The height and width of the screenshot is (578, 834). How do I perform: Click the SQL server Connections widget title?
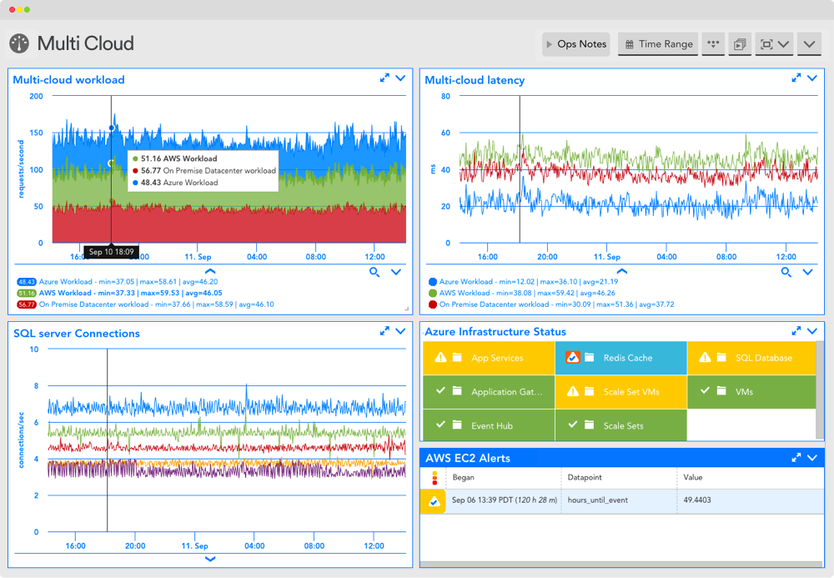[77, 334]
